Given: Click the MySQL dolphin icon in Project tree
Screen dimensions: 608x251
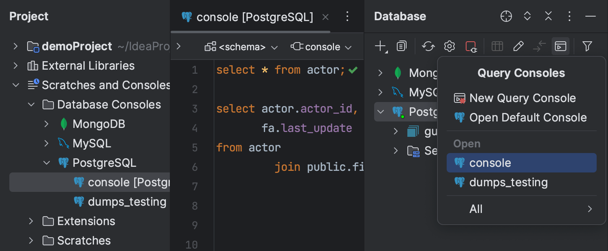Looking at the screenshot, I should (x=64, y=143).
